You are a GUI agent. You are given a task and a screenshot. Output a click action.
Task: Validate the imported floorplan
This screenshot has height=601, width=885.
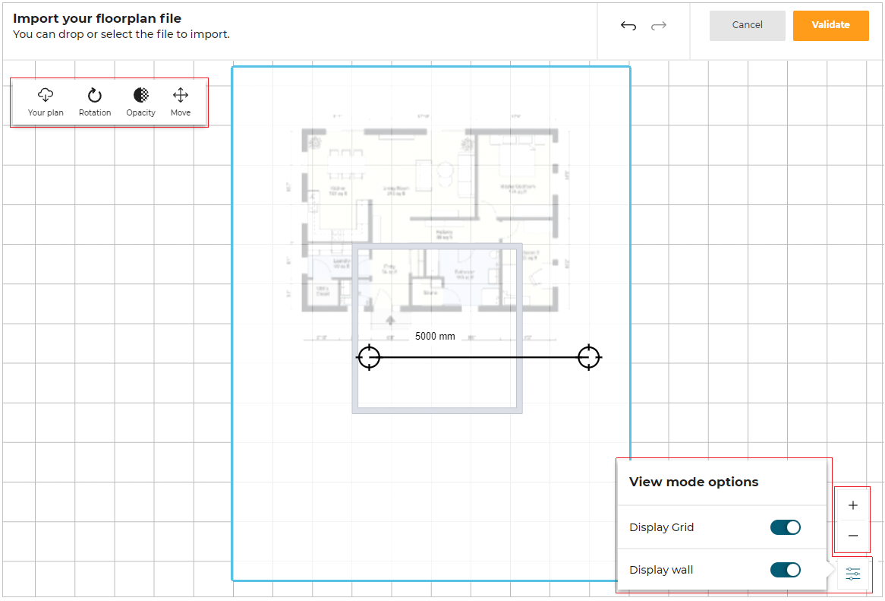click(x=830, y=25)
